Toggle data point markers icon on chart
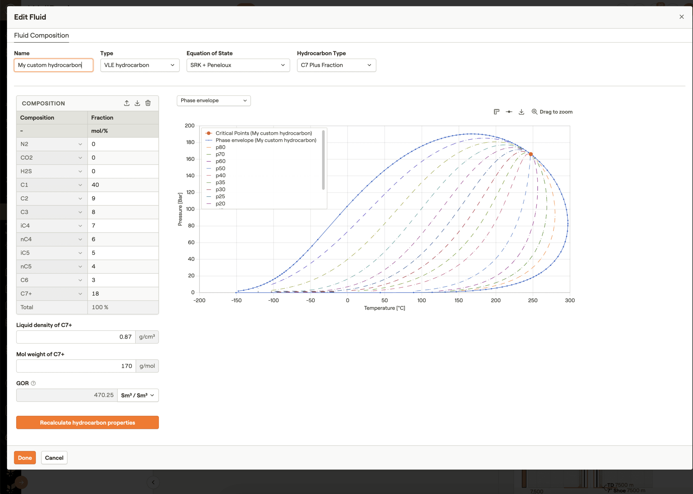 point(509,112)
